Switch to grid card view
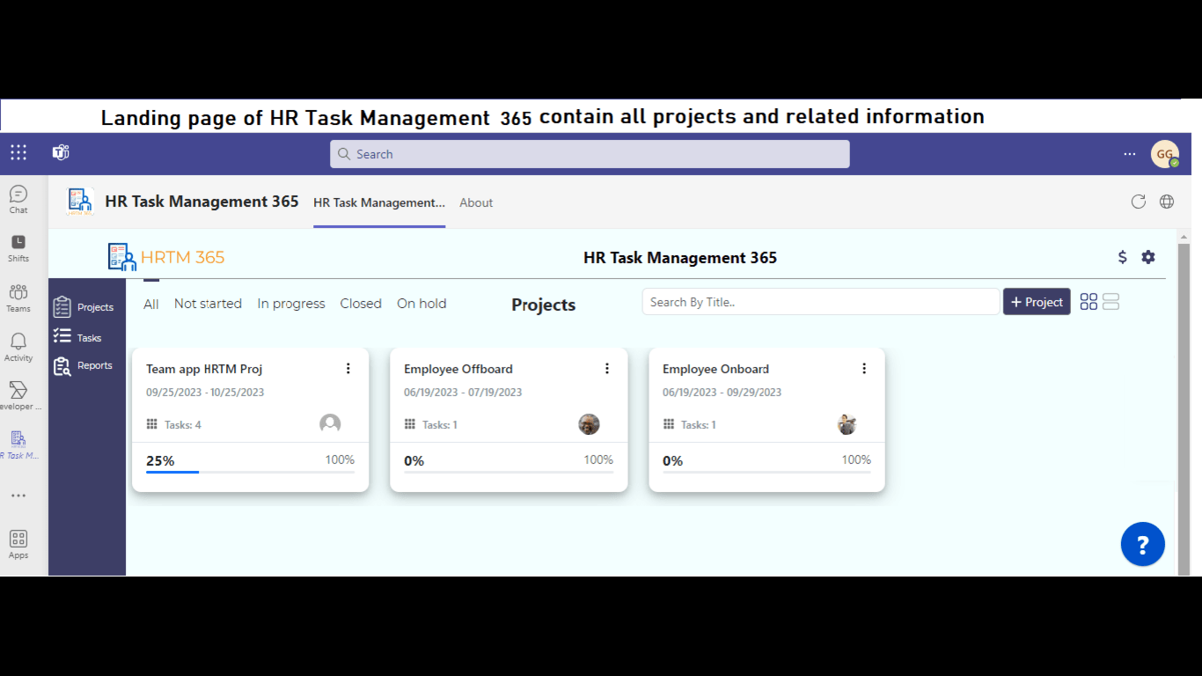Image resolution: width=1202 pixels, height=676 pixels. 1088,302
